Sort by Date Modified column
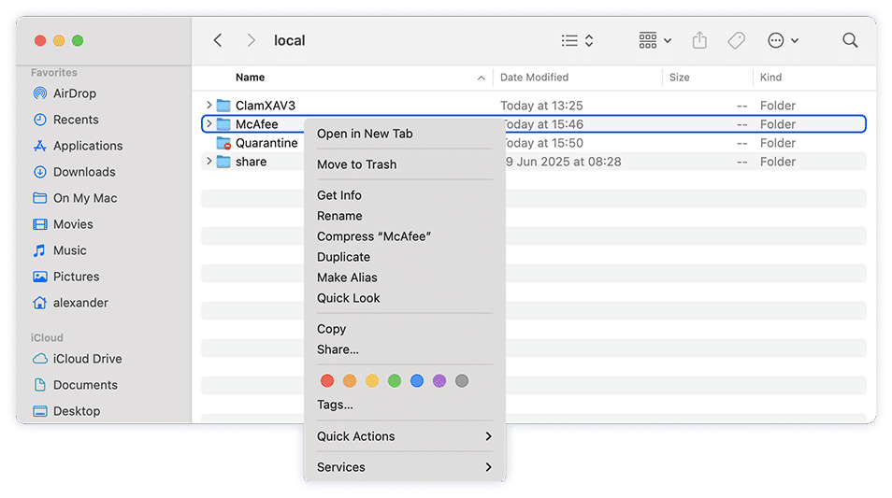The width and height of the screenshot is (892, 498). click(x=534, y=78)
